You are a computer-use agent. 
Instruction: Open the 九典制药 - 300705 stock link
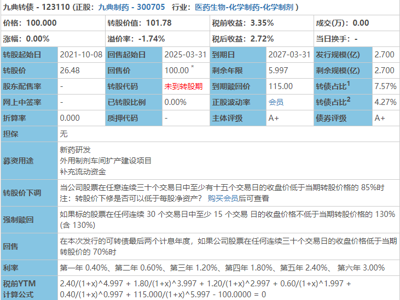click(x=131, y=7)
